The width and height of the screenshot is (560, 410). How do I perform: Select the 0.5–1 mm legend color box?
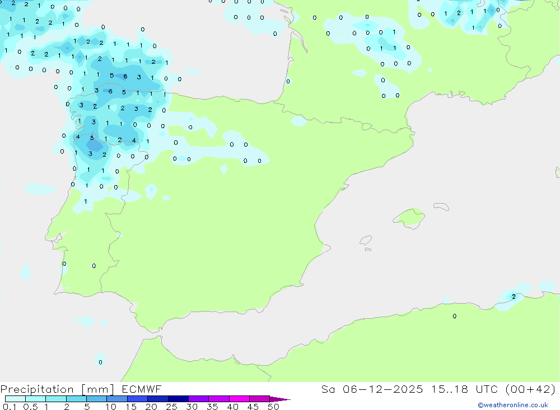(35, 399)
